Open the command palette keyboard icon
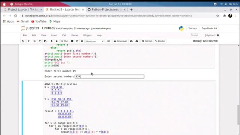The width and height of the screenshot is (240, 135). coord(108,41)
